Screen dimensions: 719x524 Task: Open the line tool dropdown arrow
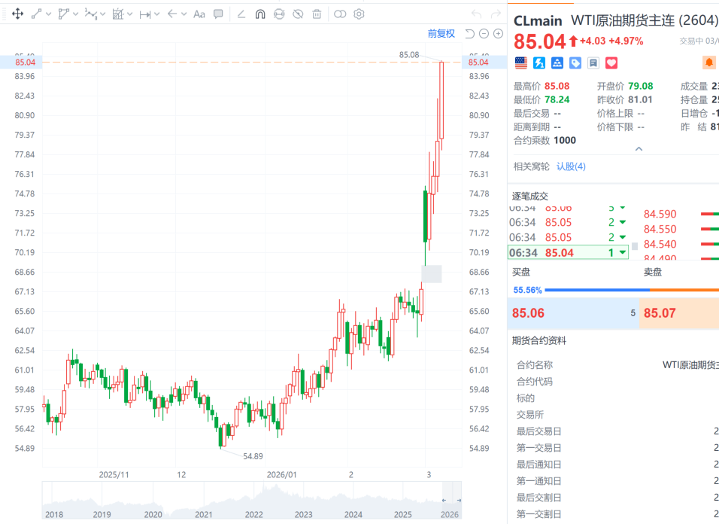48,14
